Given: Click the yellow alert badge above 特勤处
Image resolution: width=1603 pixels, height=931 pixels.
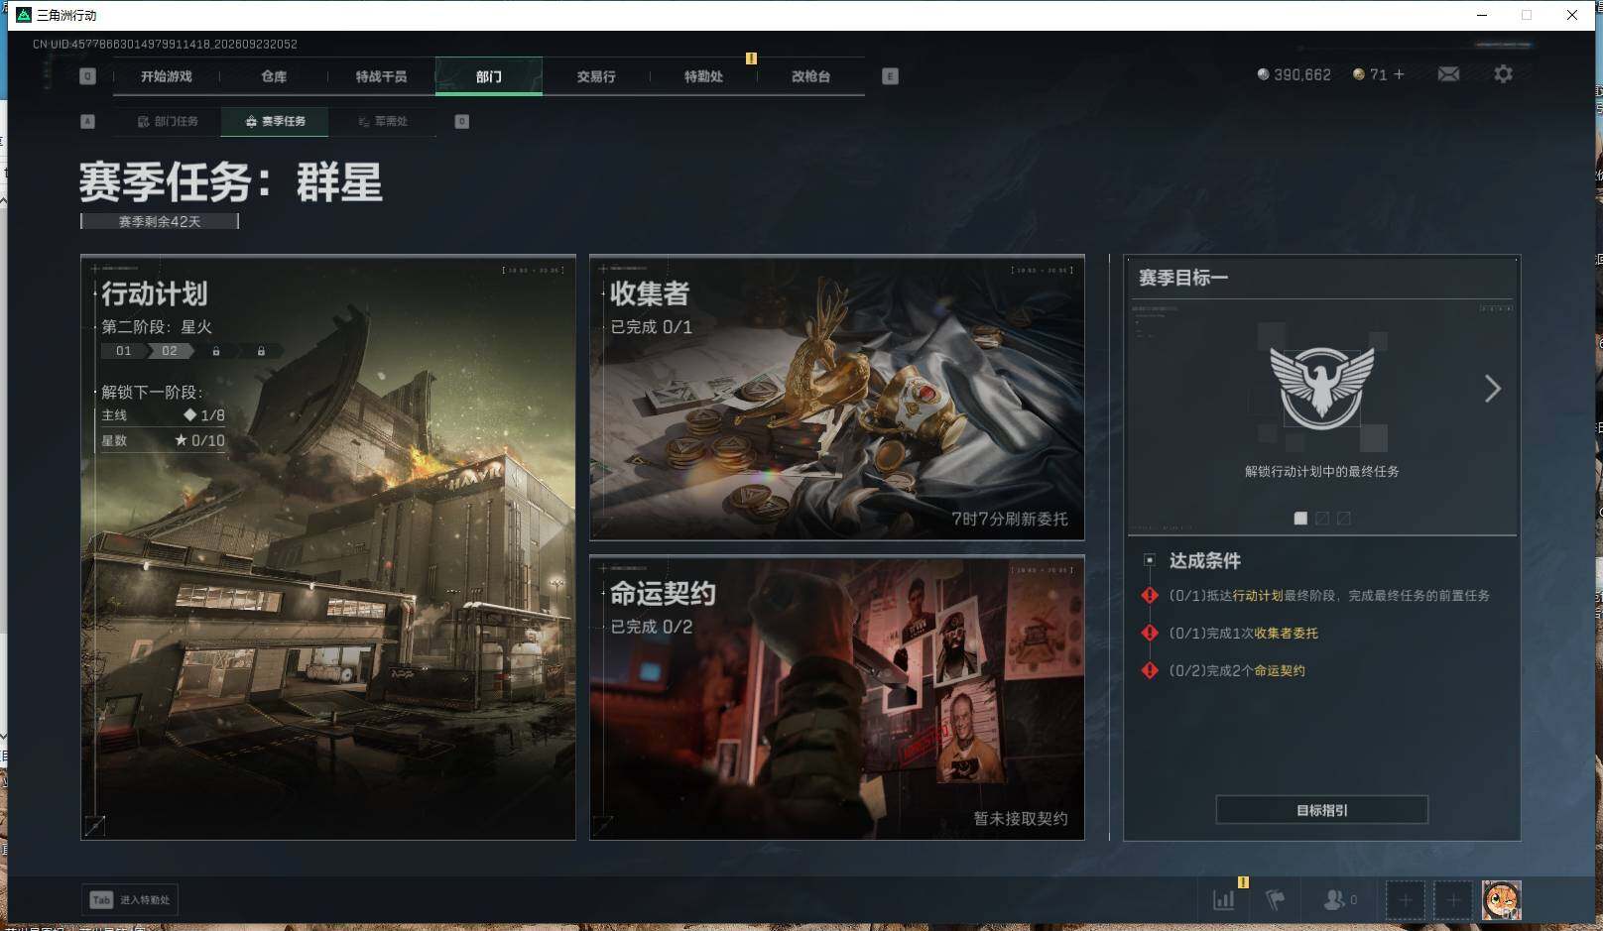Looking at the screenshot, I should coord(751,58).
